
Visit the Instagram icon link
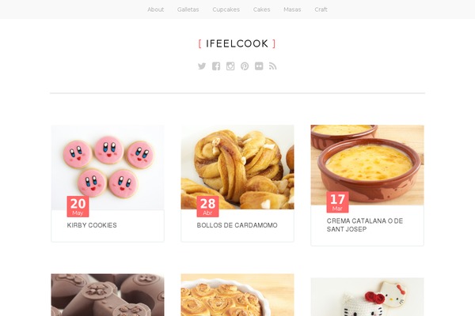tap(230, 66)
